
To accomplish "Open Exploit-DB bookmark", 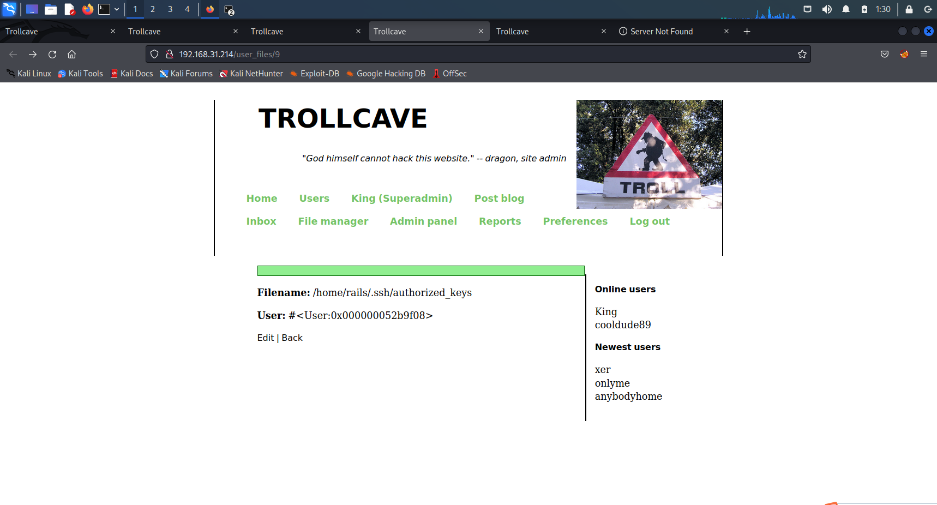I will tap(314, 74).
